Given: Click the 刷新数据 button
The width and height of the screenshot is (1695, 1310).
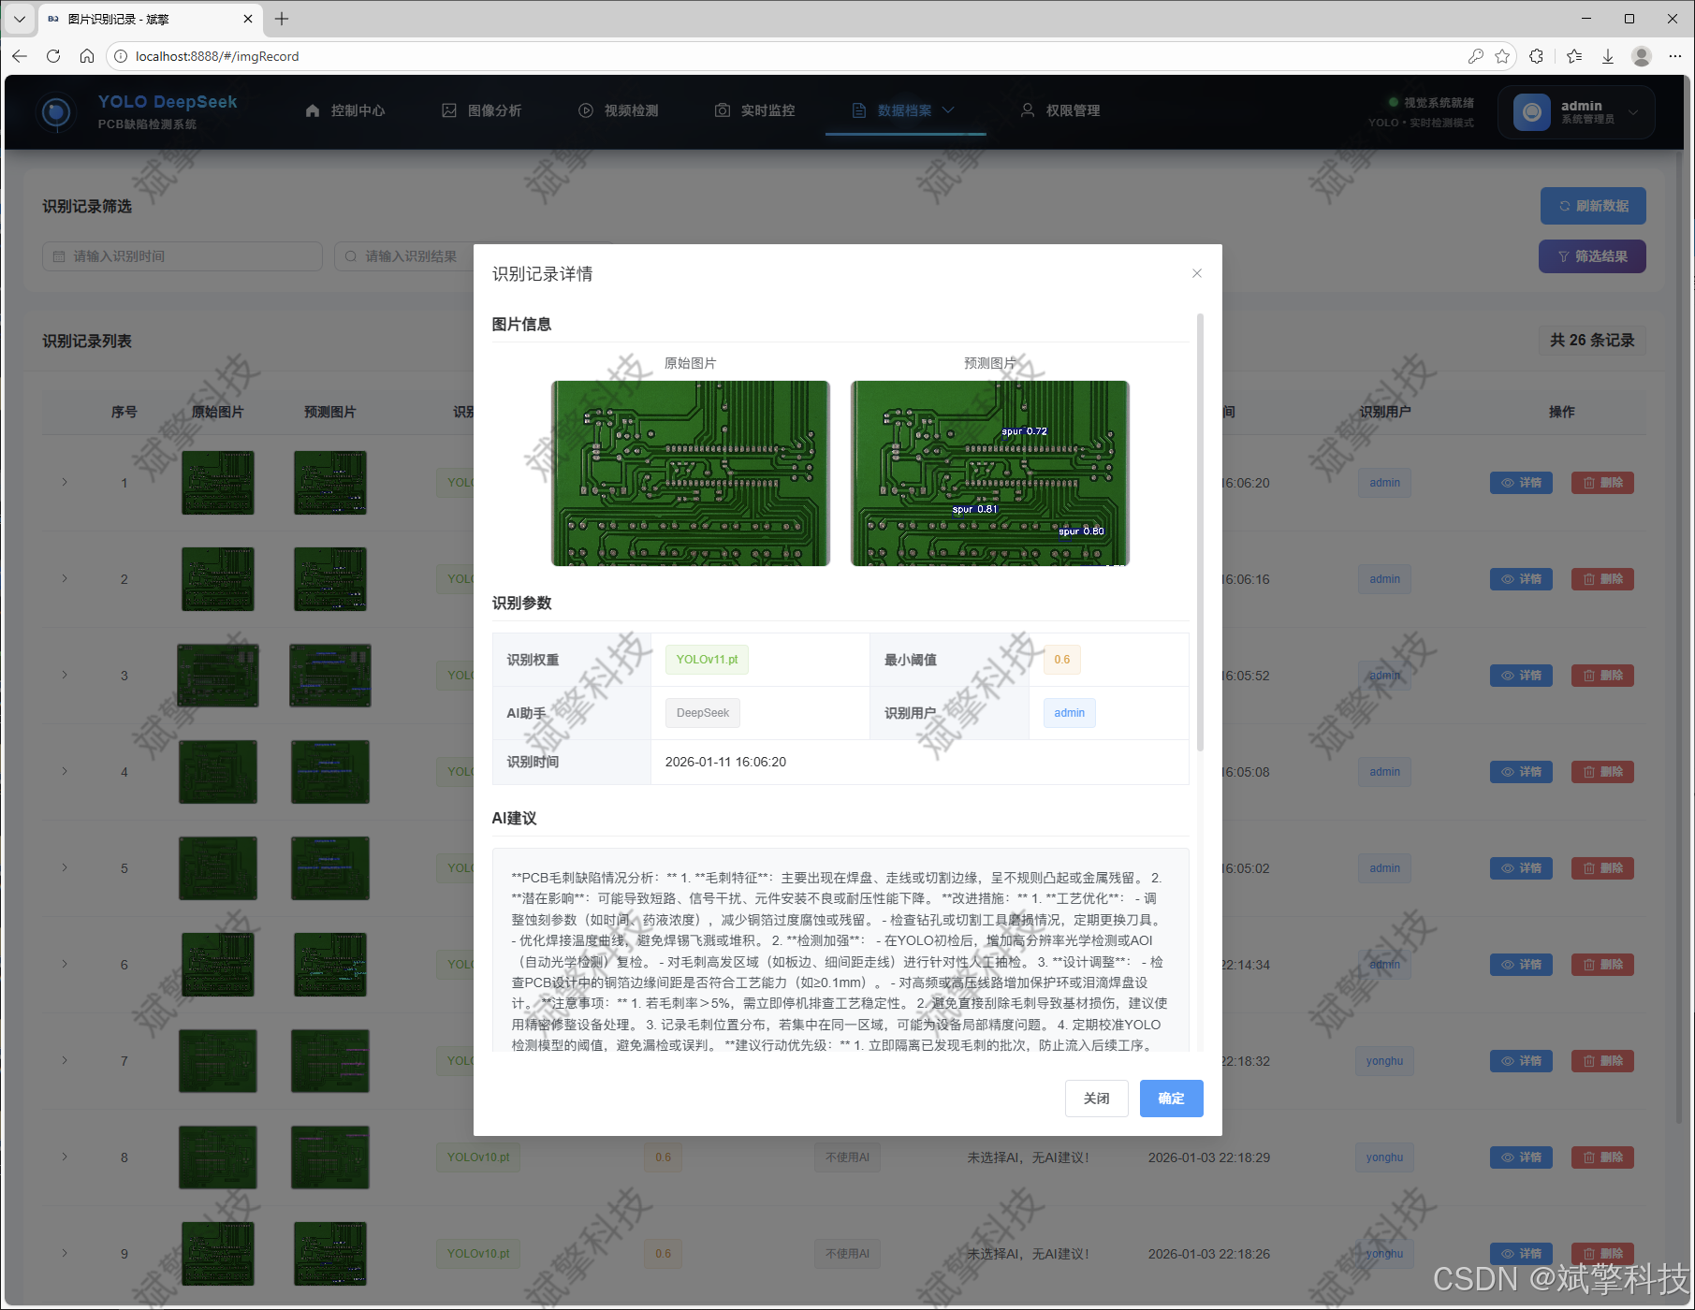Looking at the screenshot, I should click(x=1593, y=206).
